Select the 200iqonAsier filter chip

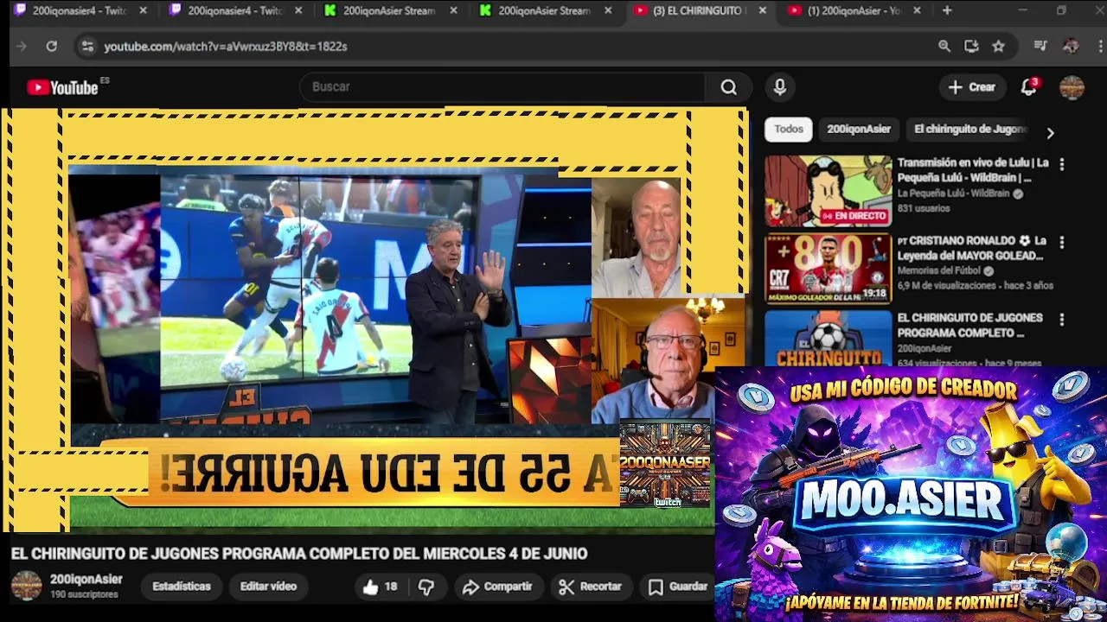click(x=859, y=129)
